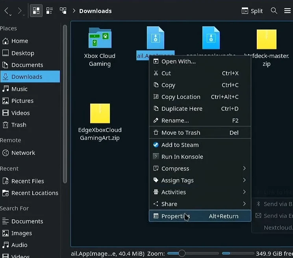Choose Duplicate Here from context menu
Screen dimensions: 293x258
pyautogui.click(x=200, y=109)
